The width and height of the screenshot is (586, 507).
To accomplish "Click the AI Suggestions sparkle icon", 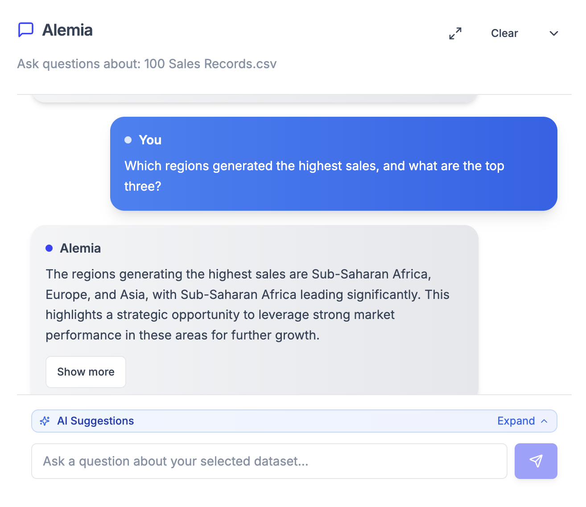I will (45, 421).
